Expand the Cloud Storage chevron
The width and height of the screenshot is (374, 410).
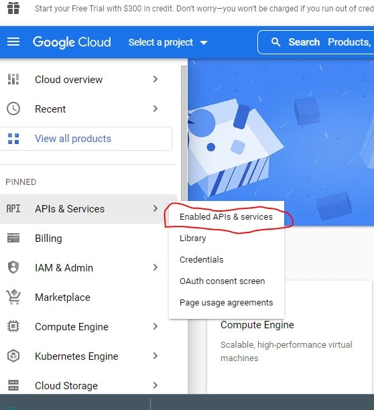coord(155,385)
